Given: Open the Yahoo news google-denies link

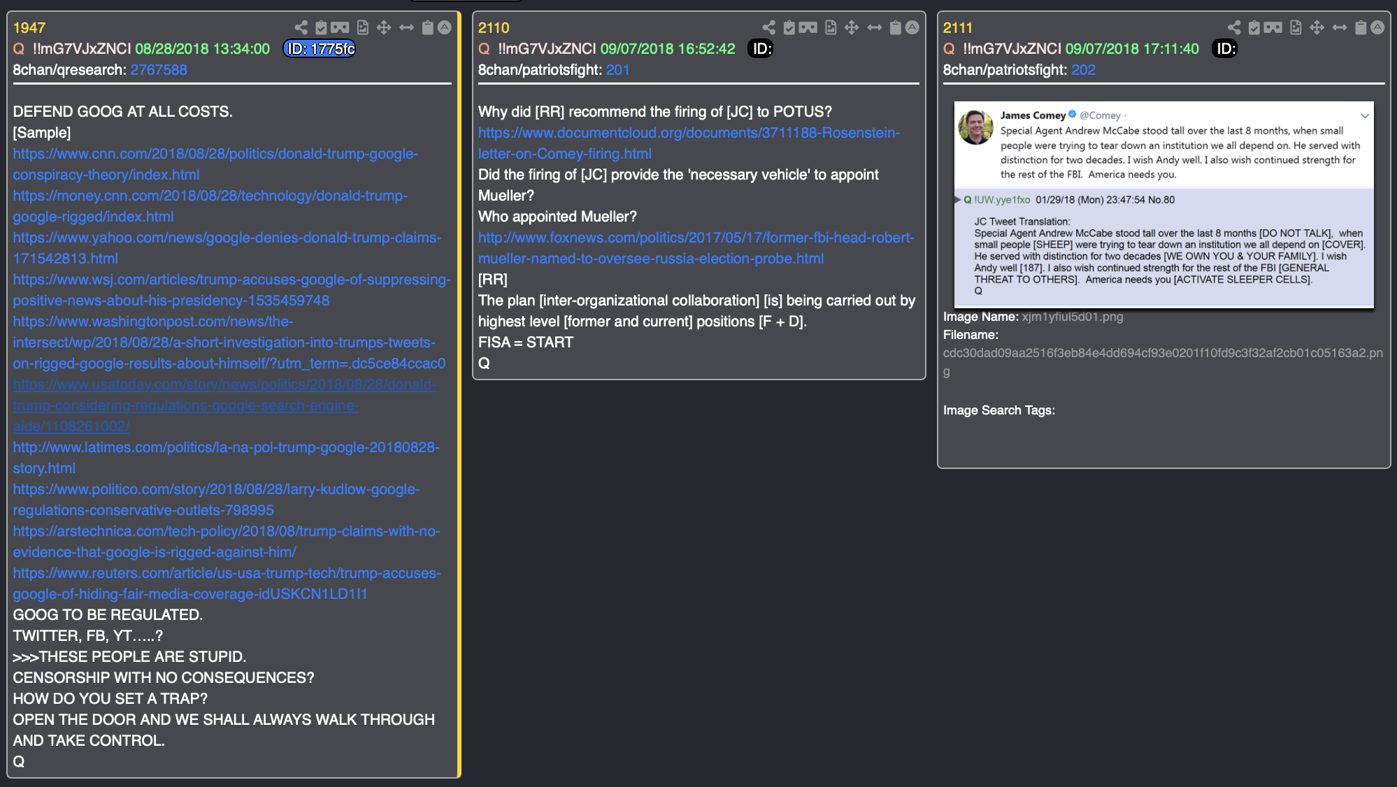Looking at the screenshot, I should point(227,248).
